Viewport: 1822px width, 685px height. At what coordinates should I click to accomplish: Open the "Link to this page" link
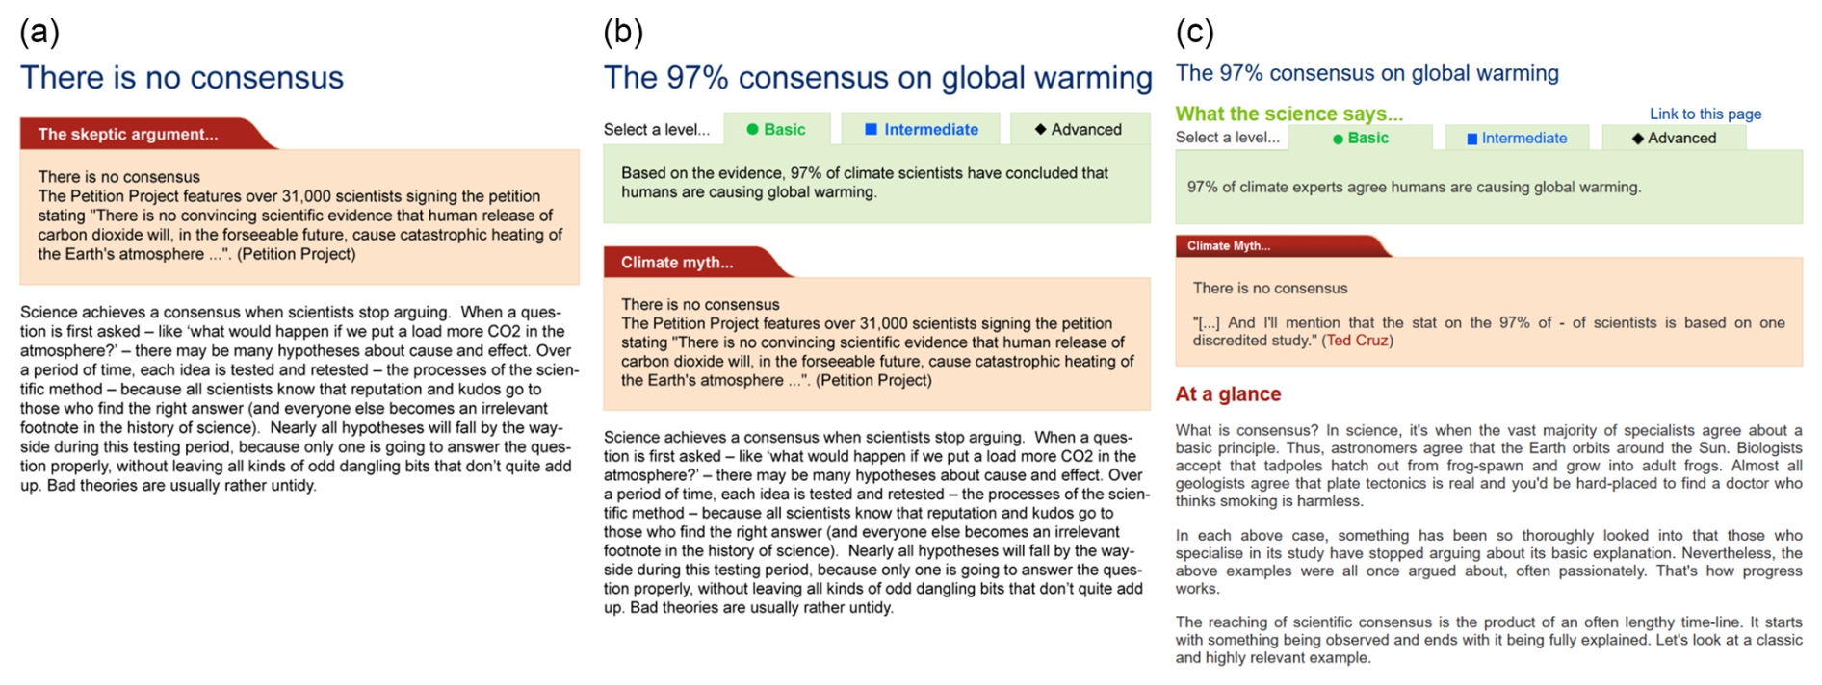pyautogui.click(x=1705, y=114)
